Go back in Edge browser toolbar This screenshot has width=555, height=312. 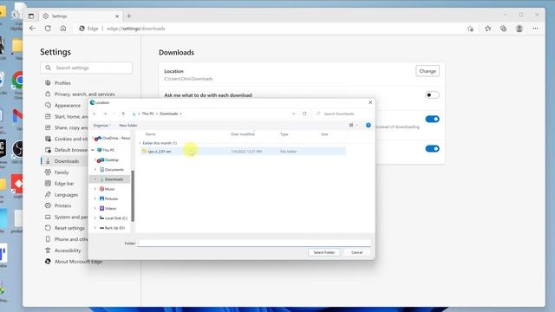[x=33, y=29]
